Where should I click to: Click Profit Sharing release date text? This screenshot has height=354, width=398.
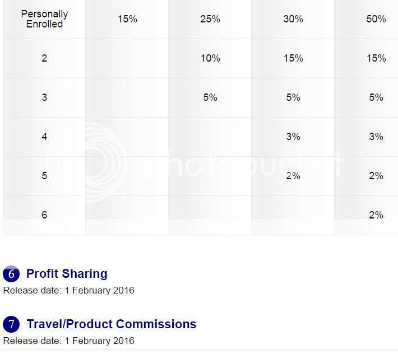69,290
